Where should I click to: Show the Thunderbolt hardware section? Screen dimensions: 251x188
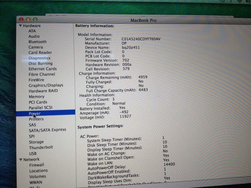pos(41,147)
